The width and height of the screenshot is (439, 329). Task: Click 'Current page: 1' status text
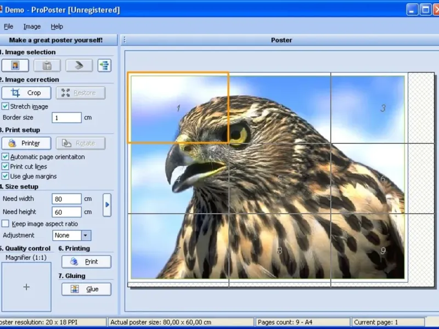tap(376, 322)
